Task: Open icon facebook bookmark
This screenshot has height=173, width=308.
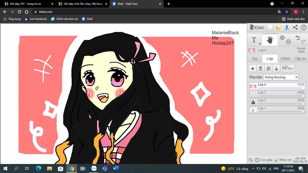Action: click(35, 19)
